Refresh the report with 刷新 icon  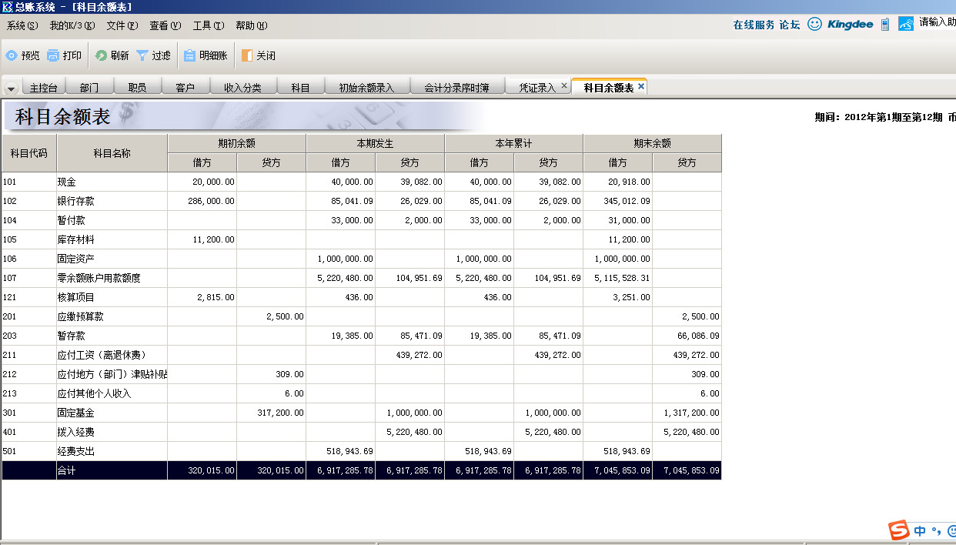click(x=101, y=55)
